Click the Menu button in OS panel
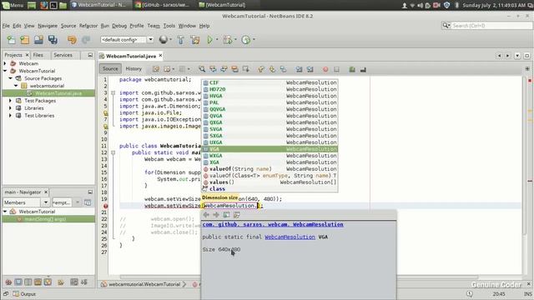The image size is (534, 300). click(x=13, y=5)
